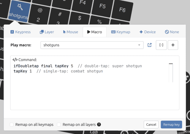Click the @ 2 key on keyboard
The width and height of the screenshot is (190, 134).
39,15
